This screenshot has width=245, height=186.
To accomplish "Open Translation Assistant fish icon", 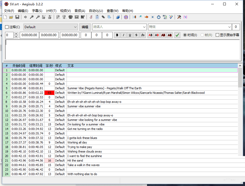I will coord(146,17).
